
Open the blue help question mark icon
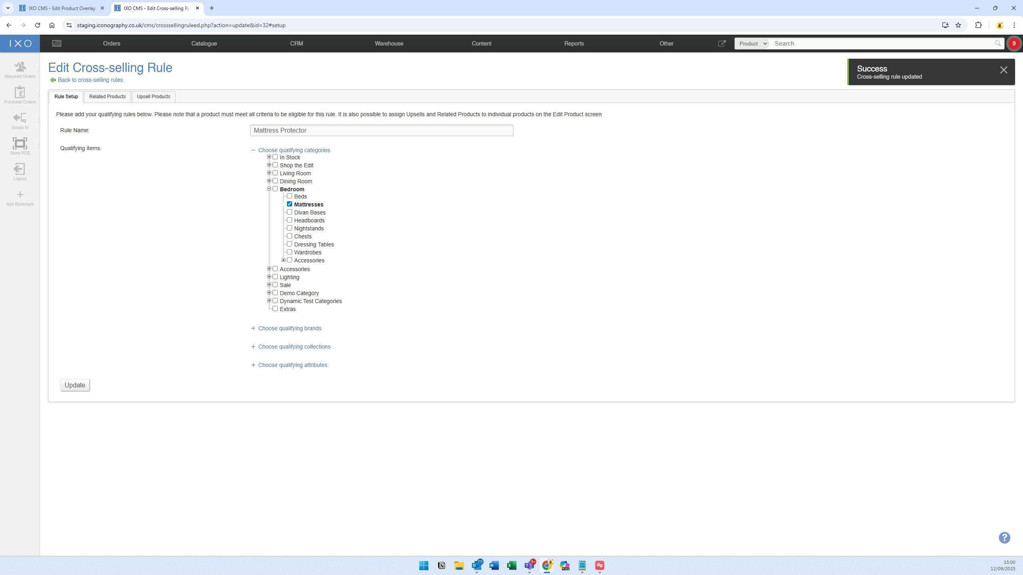pos(1004,537)
